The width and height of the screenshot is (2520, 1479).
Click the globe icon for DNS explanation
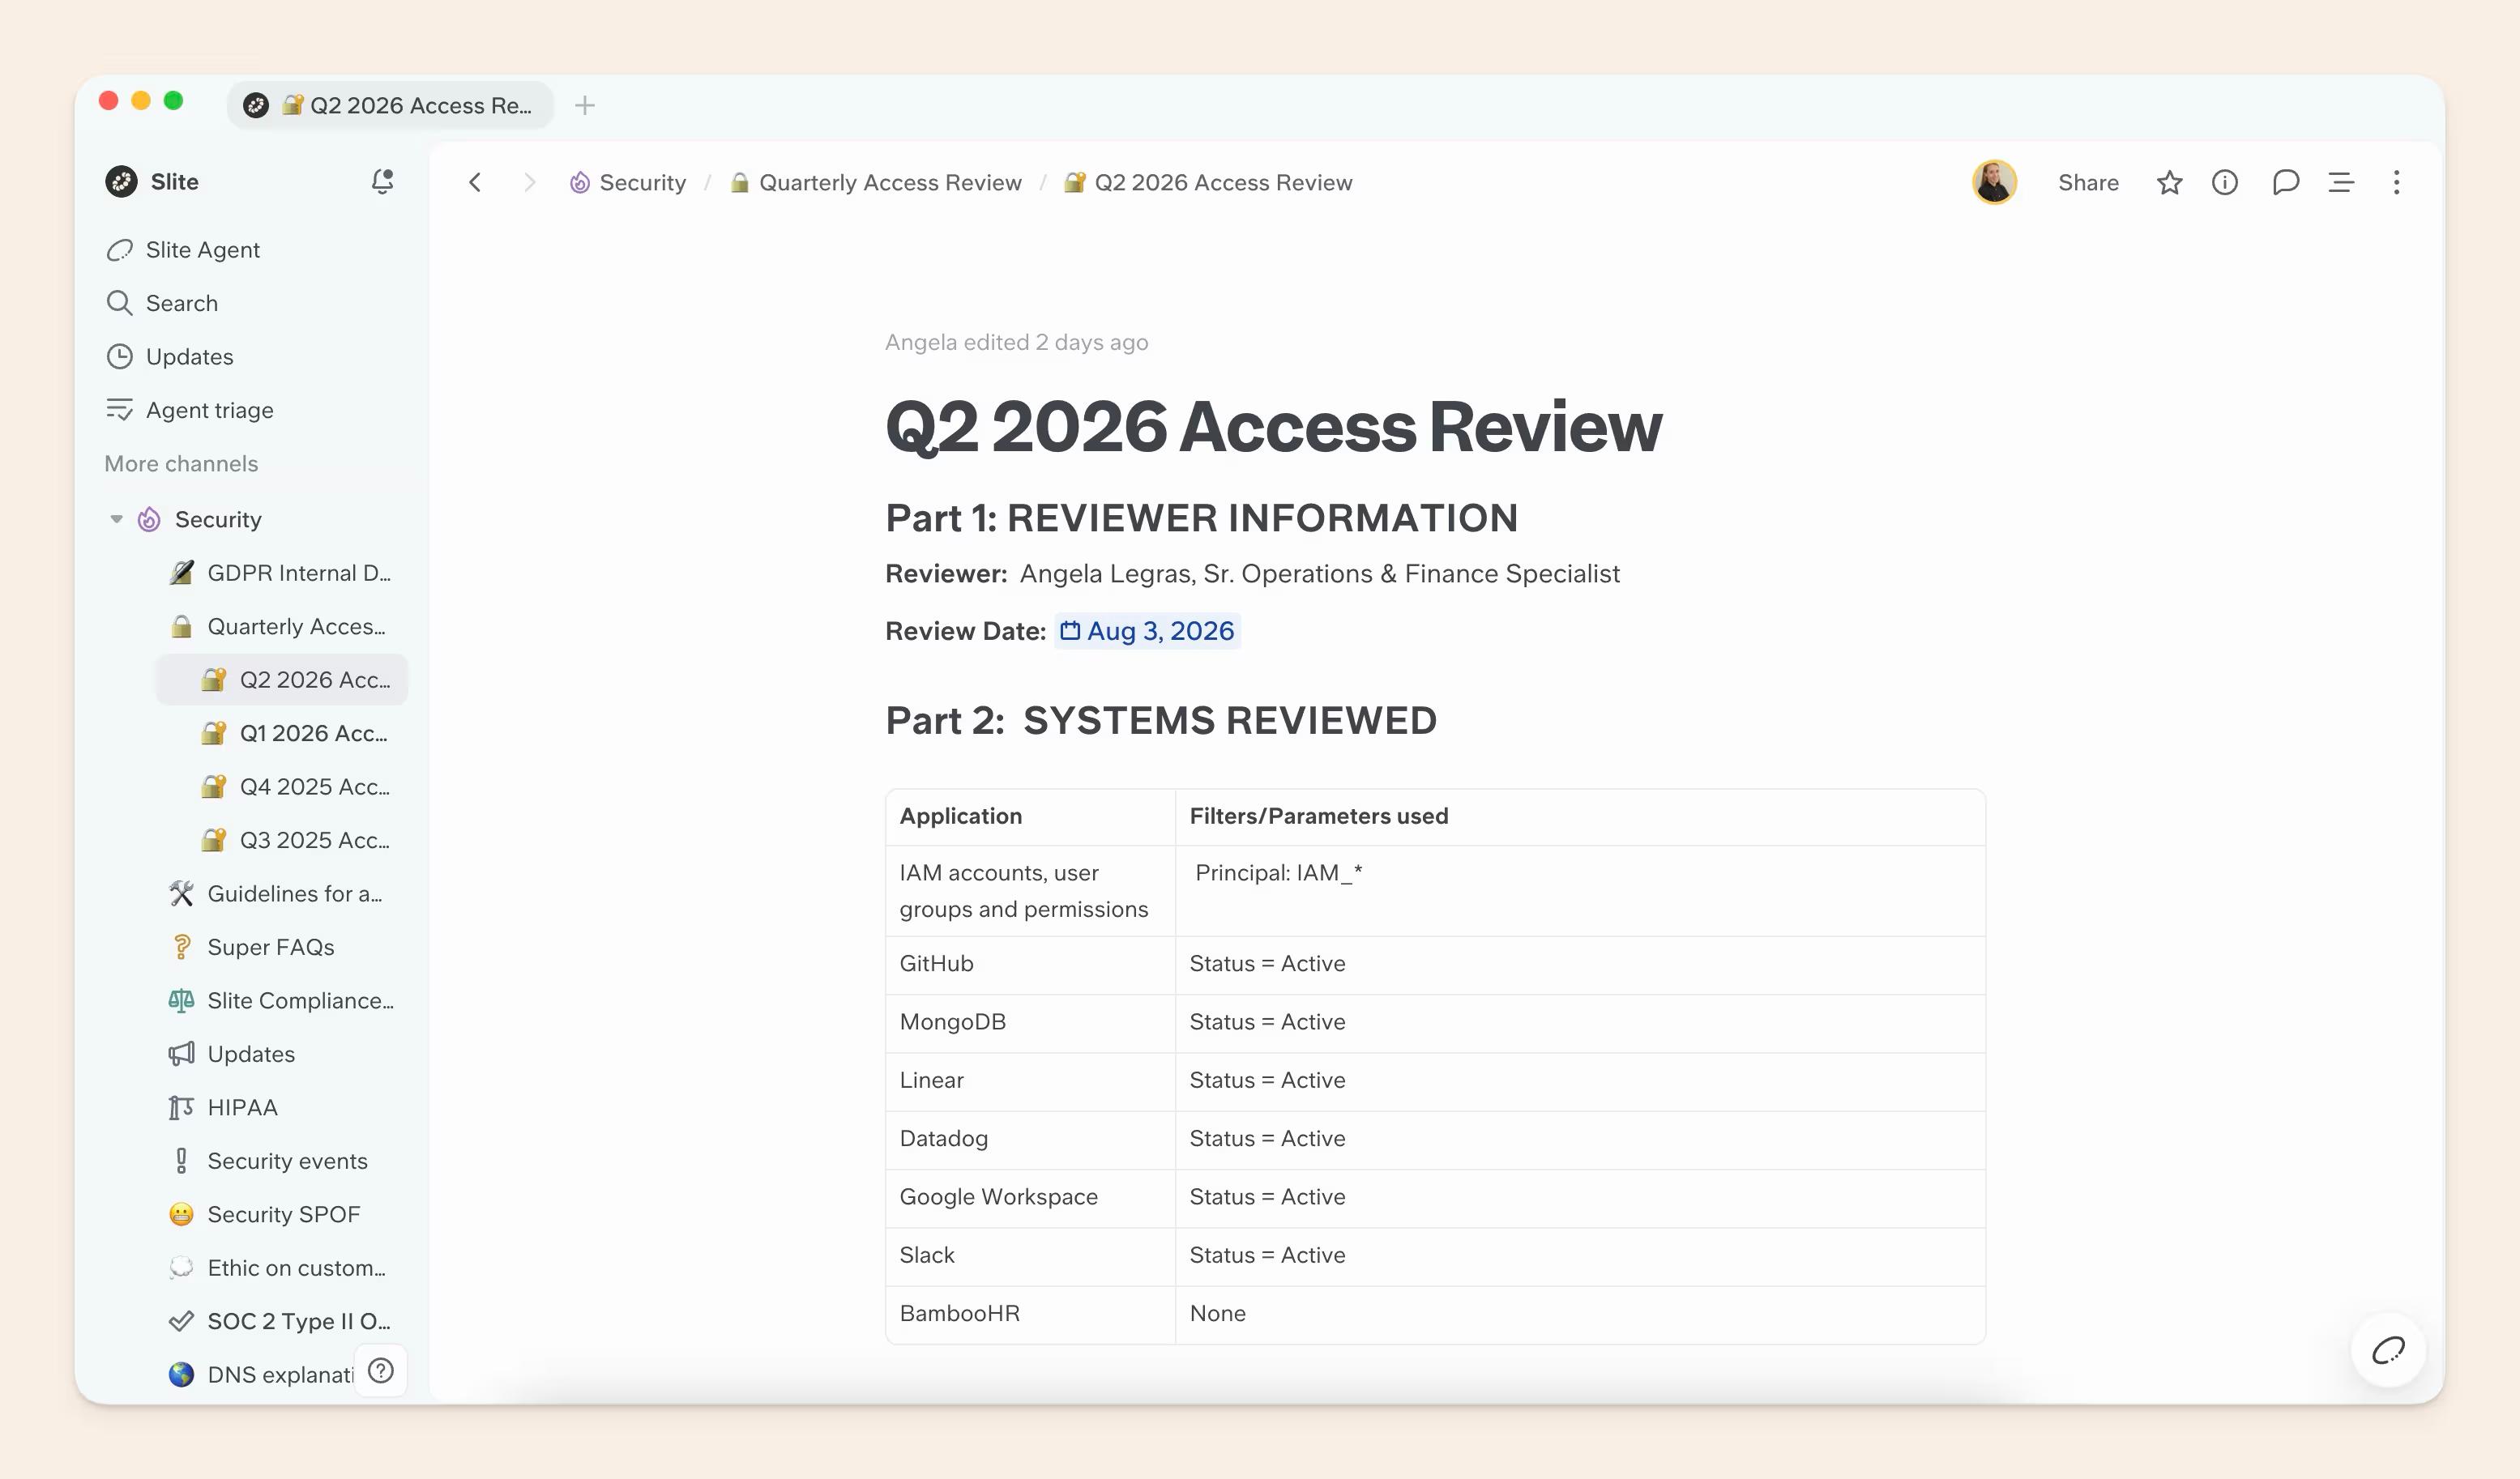pyautogui.click(x=181, y=1374)
